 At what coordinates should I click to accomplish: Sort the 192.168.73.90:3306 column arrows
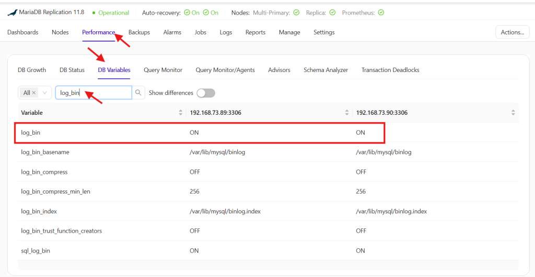point(513,113)
